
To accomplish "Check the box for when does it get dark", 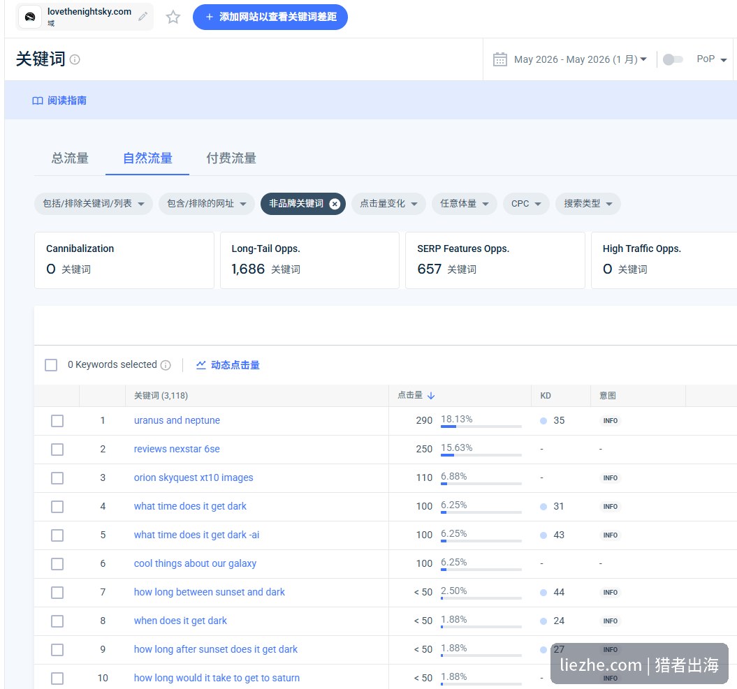I will coord(57,621).
